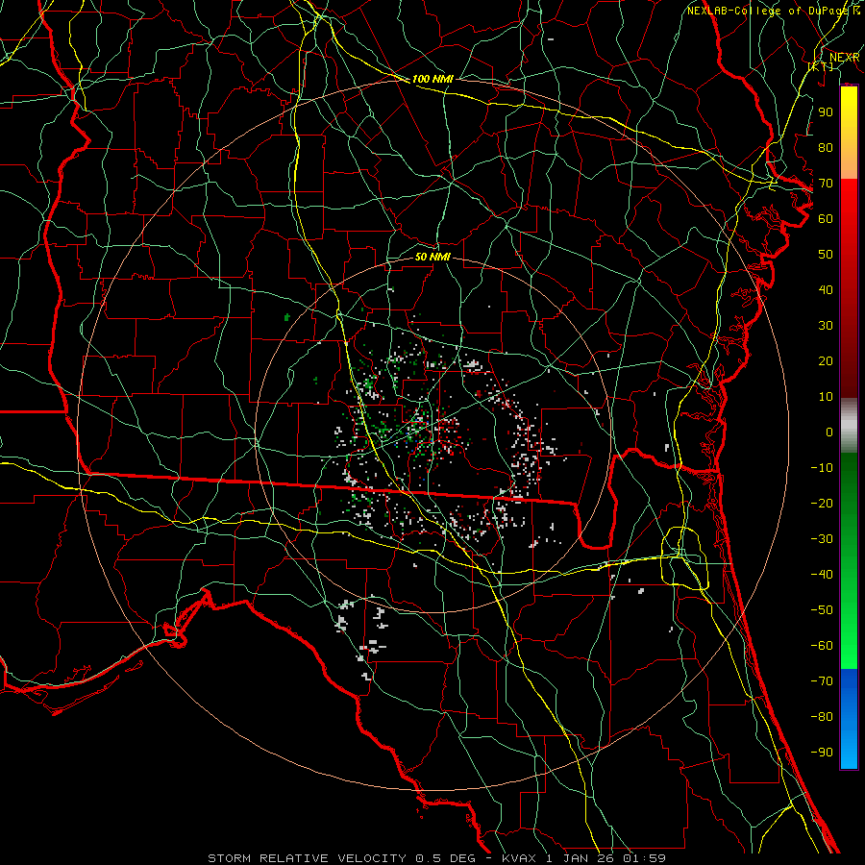The height and width of the screenshot is (865, 865).
Task: Click the 70 value on the velocity scale
Action: (826, 184)
